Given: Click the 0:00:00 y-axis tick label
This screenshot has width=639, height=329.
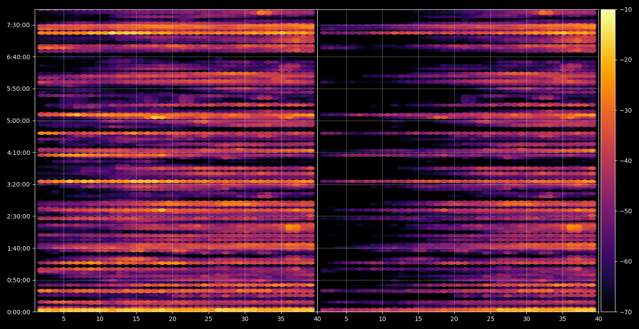Looking at the screenshot, I should coord(18,312).
